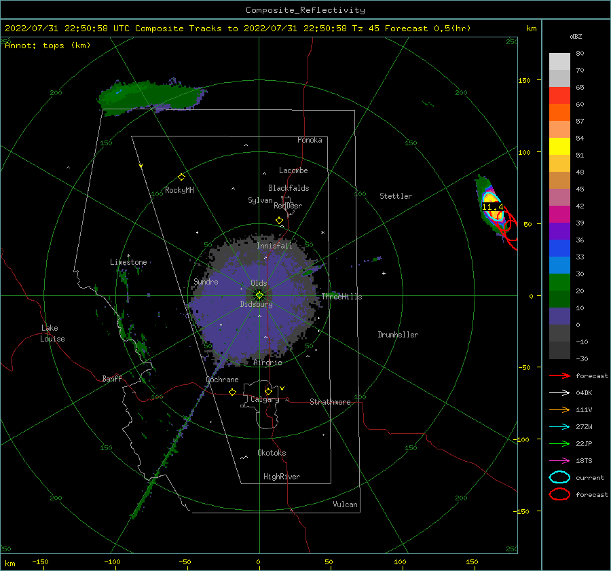Click the Blackfalds city label
The width and height of the screenshot is (611, 571).
click(289, 188)
